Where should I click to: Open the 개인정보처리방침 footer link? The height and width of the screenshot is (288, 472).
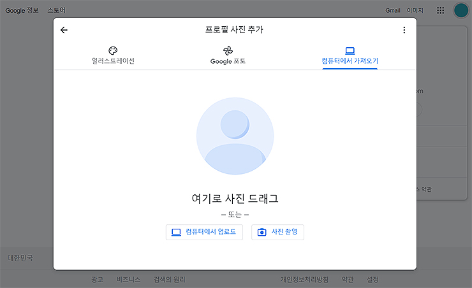[304, 280]
